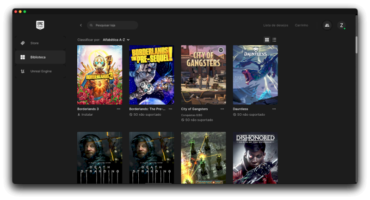Switch to list view
The width and height of the screenshot is (370, 200).
(274, 40)
